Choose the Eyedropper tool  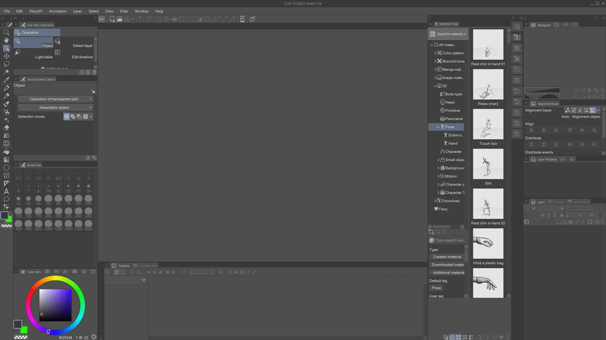(x=6, y=80)
